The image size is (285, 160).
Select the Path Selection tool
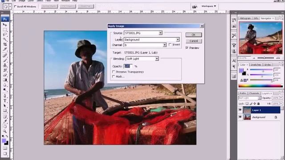click(5, 106)
